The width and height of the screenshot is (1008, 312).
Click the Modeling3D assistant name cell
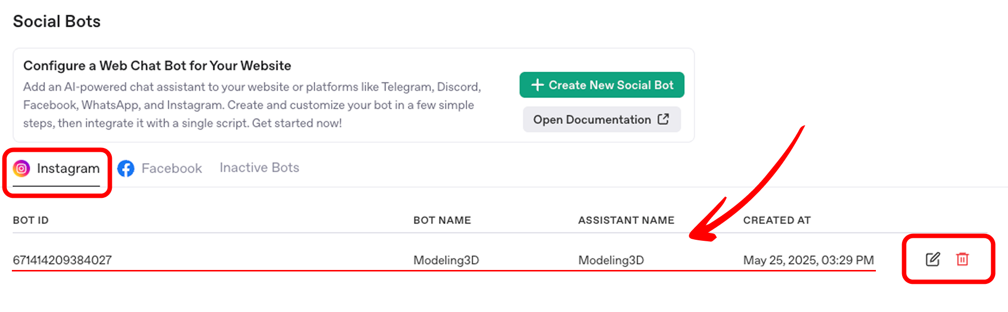[611, 260]
